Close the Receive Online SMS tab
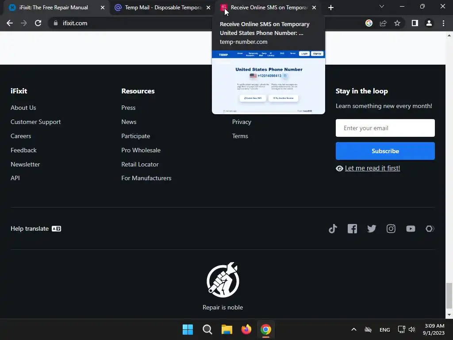Viewport: 453px width, 340px height. point(314,8)
